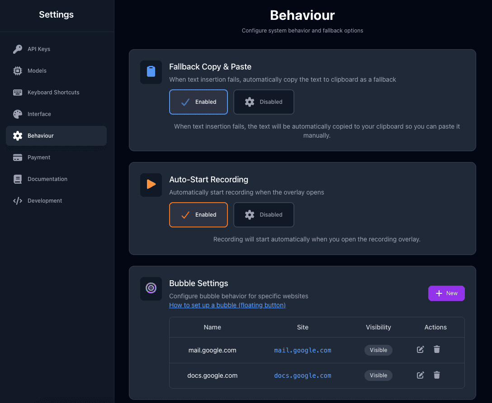Delete the mail.google.com bubble entry

pos(436,350)
